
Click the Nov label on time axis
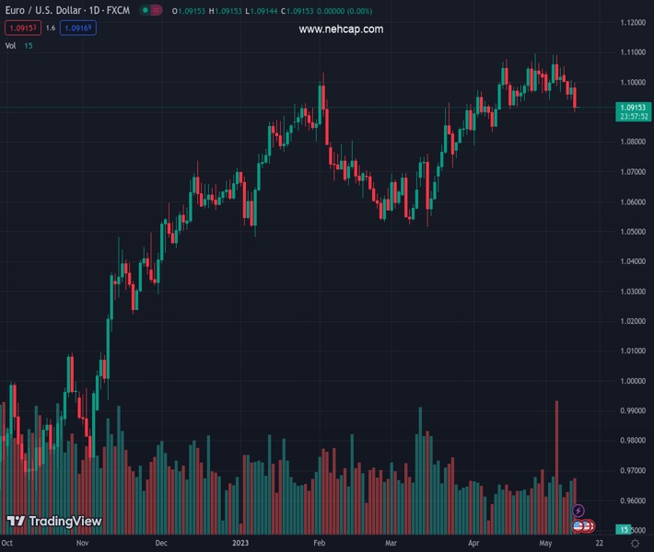coord(82,544)
